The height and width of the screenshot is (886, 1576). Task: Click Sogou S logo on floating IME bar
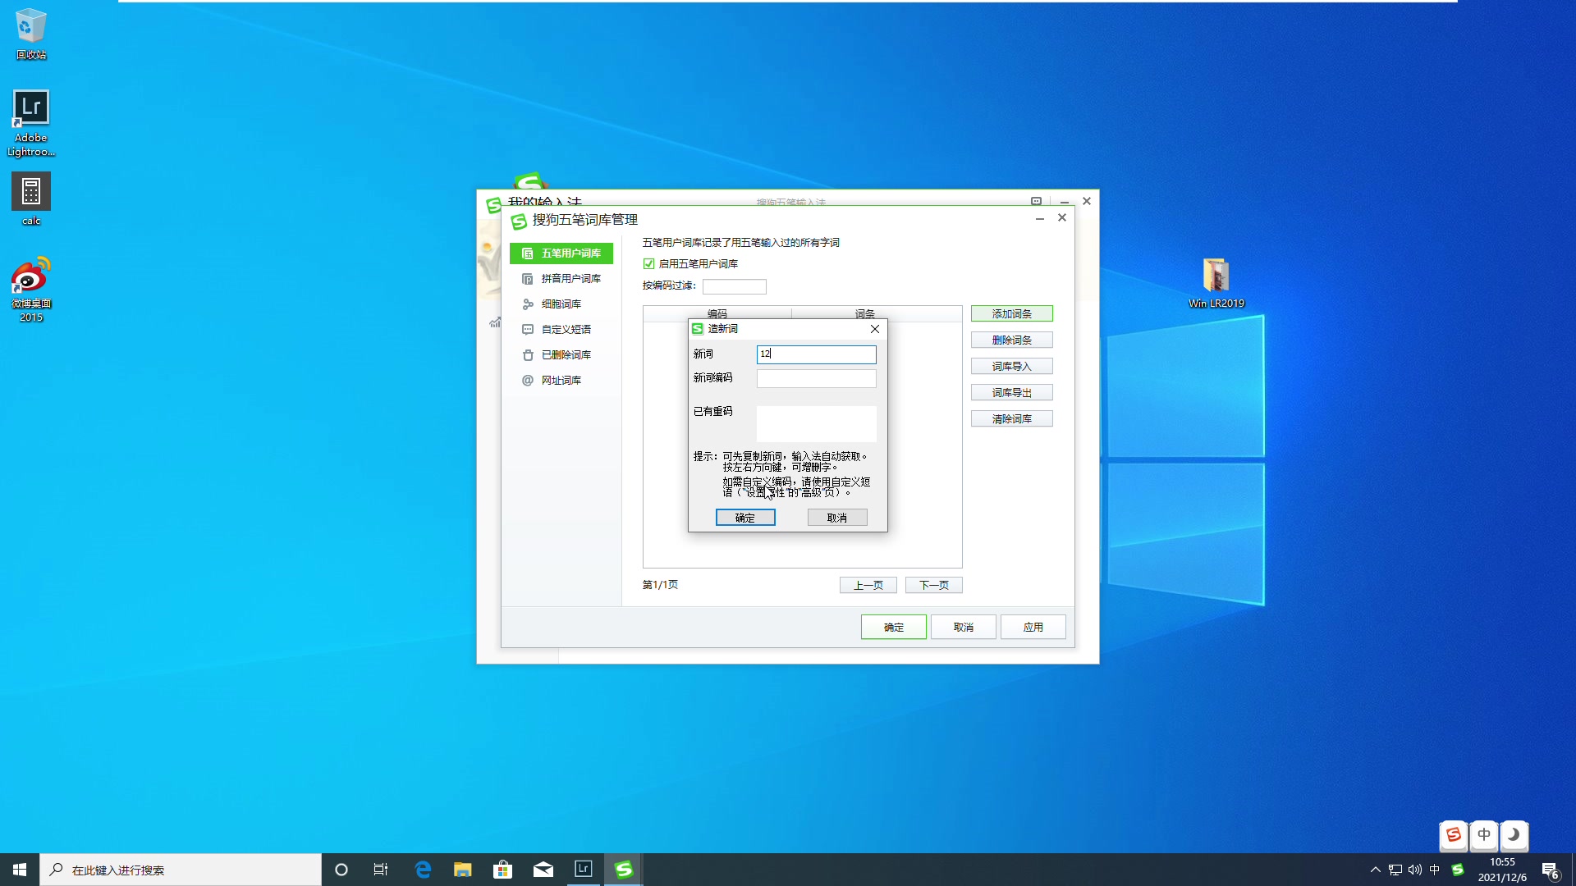1454,835
